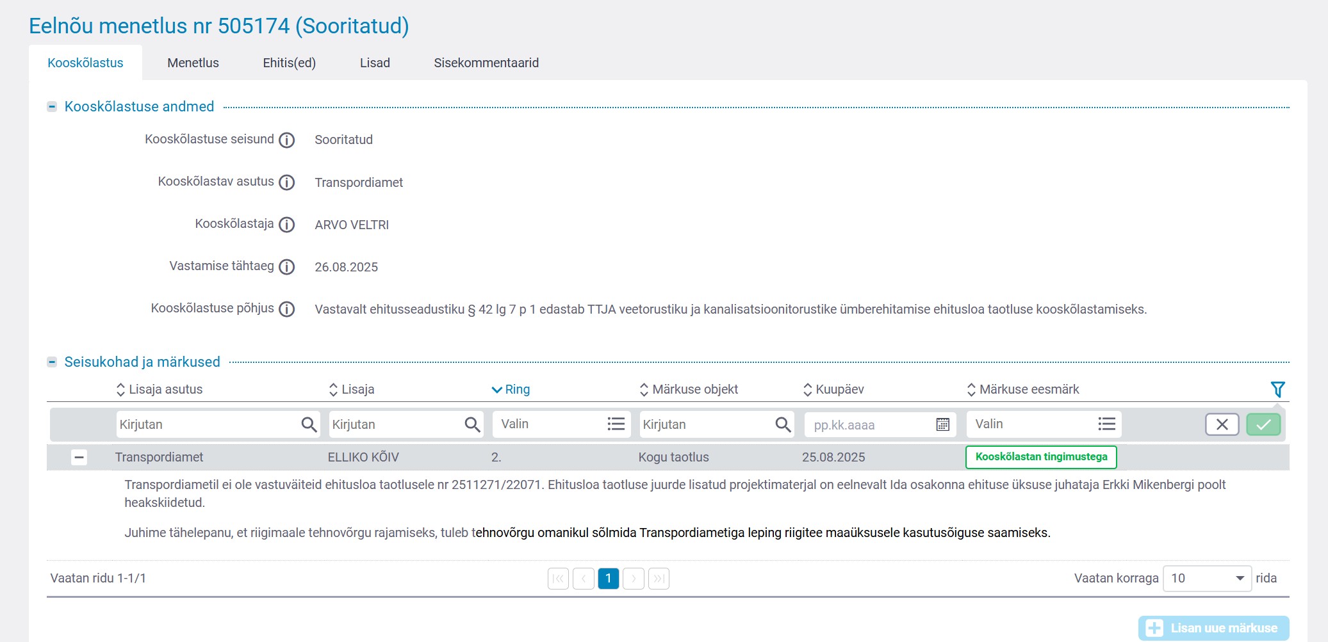1328x642 pixels.
Task: Open rows per page dropdown showing 10
Action: coord(1206,579)
